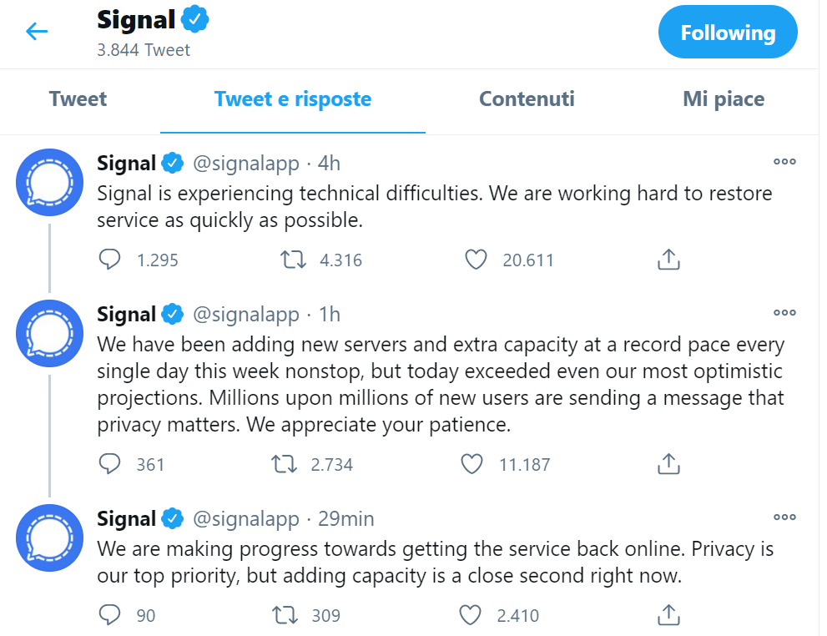The height and width of the screenshot is (636, 827).
Task: Open the Mi piace tab
Action: pyautogui.click(x=724, y=99)
